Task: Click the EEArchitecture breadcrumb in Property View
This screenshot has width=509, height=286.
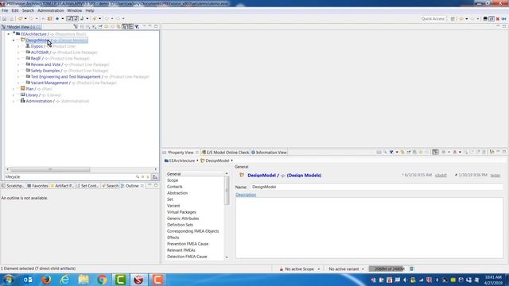Action: click(180, 160)
